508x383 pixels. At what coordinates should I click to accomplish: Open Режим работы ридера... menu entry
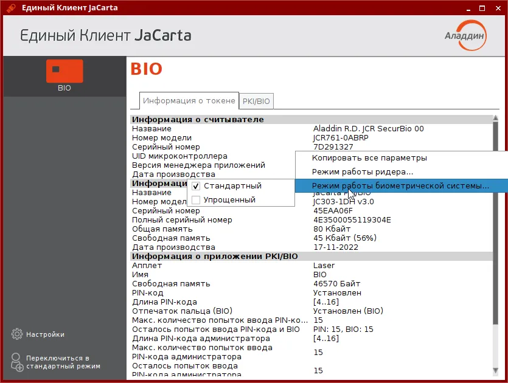pyautogui.click(x=402, y=172)
